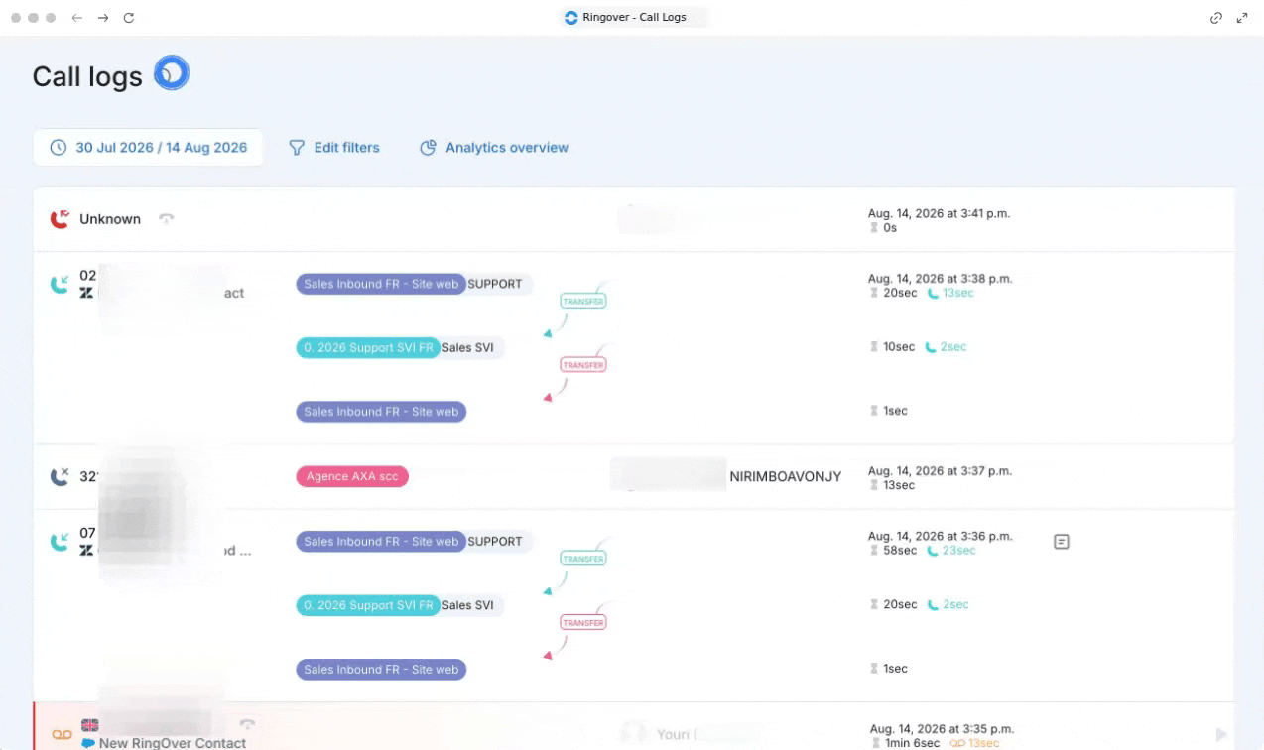1264x750 pixels.
Task: Click pink TRANSFER badge in 3:36 p.m. call
Action: (x=583, y=623)
